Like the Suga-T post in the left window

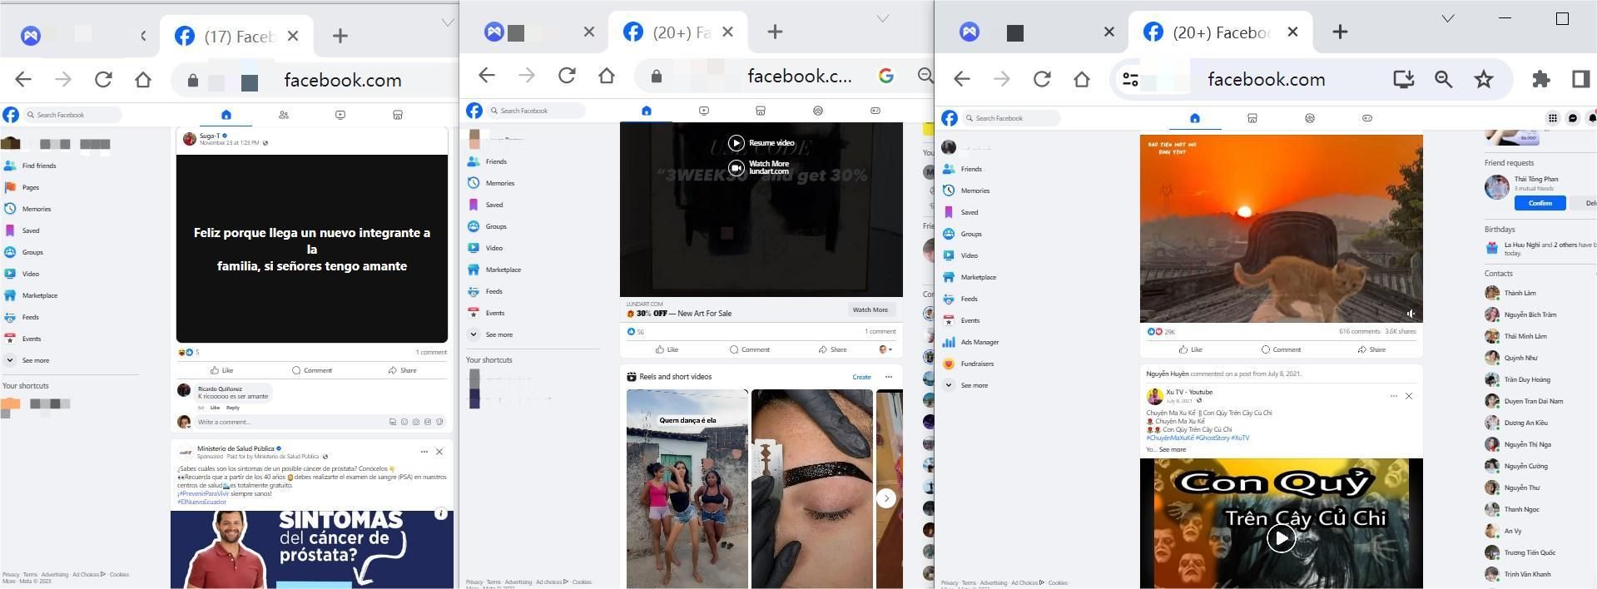click(x=221, y=370)
